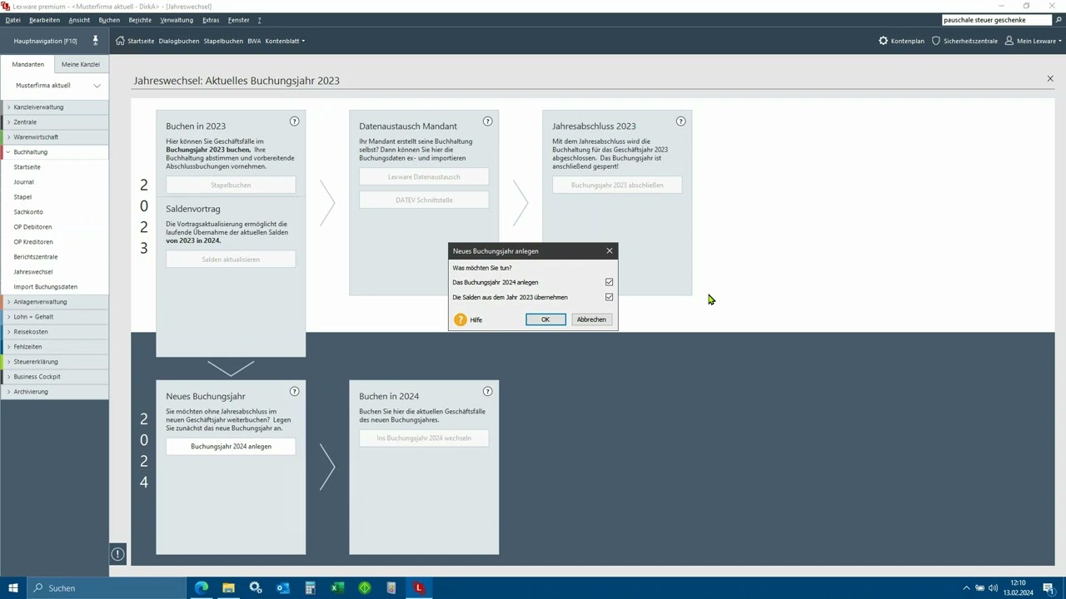The image size is (1066, 599).
Task: Open the Verwaltung menu
Action: (x=177, y=20)
